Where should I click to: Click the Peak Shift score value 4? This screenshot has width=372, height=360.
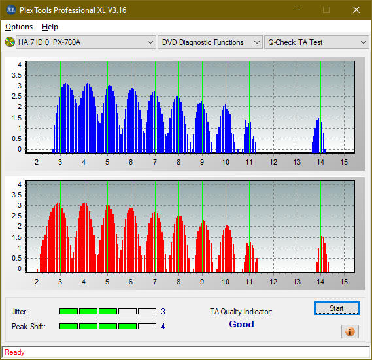[163, 327]
